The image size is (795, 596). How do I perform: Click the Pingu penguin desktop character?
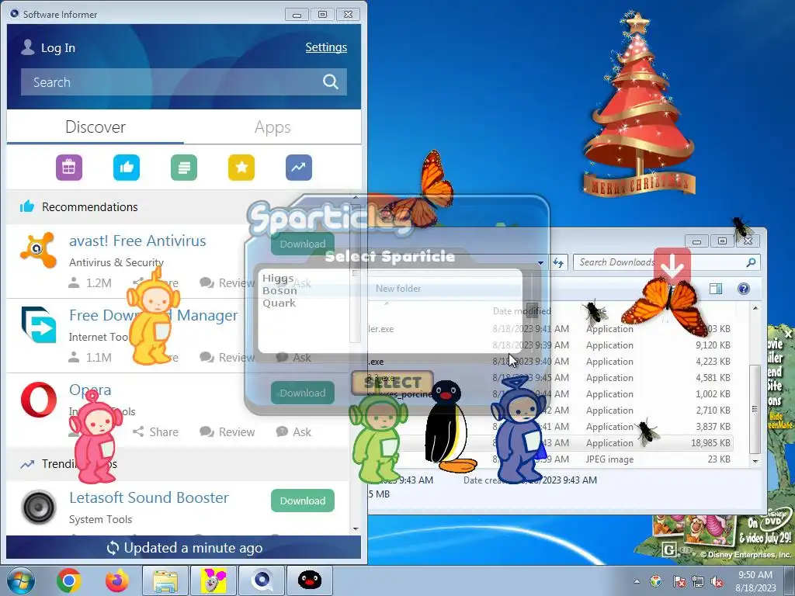click(x=450, y=427)
